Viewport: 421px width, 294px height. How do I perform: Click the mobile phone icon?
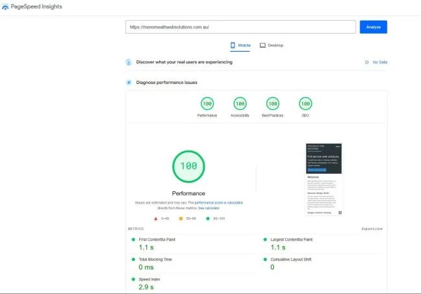click(233, 45)
